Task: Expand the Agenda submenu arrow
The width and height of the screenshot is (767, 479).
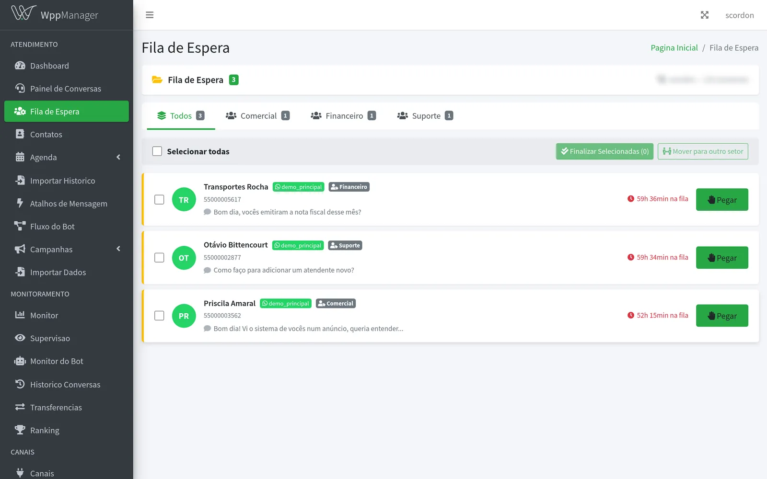Action: click(x=118, y=157)
